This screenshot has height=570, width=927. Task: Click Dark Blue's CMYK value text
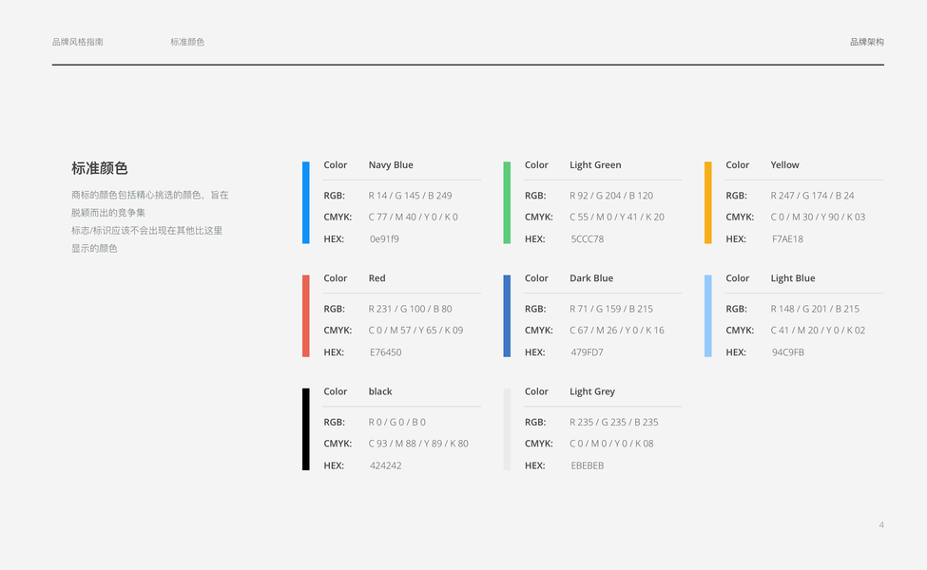click(617, 331)
